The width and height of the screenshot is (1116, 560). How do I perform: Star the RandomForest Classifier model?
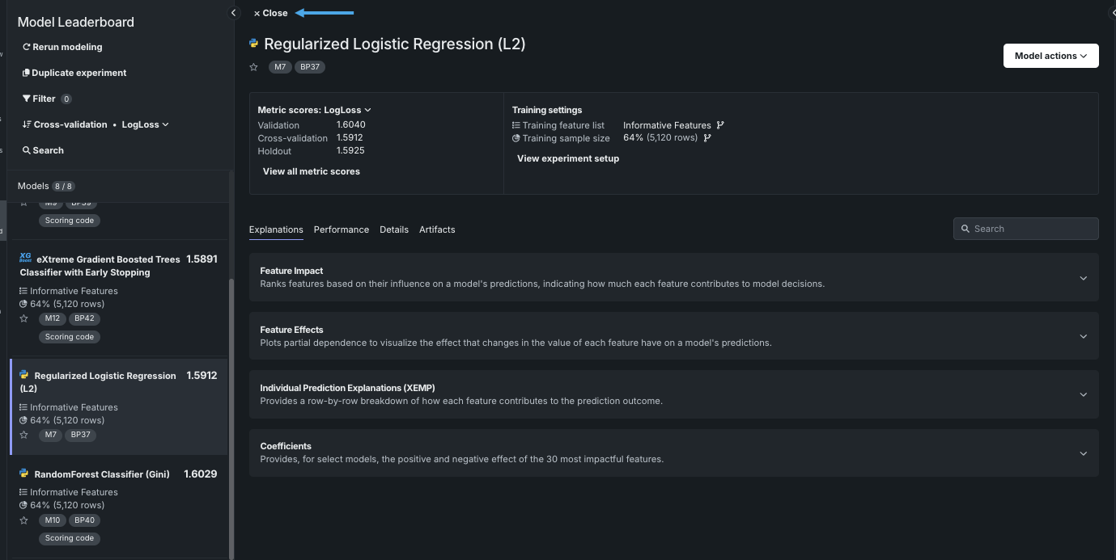coord(24,520)
